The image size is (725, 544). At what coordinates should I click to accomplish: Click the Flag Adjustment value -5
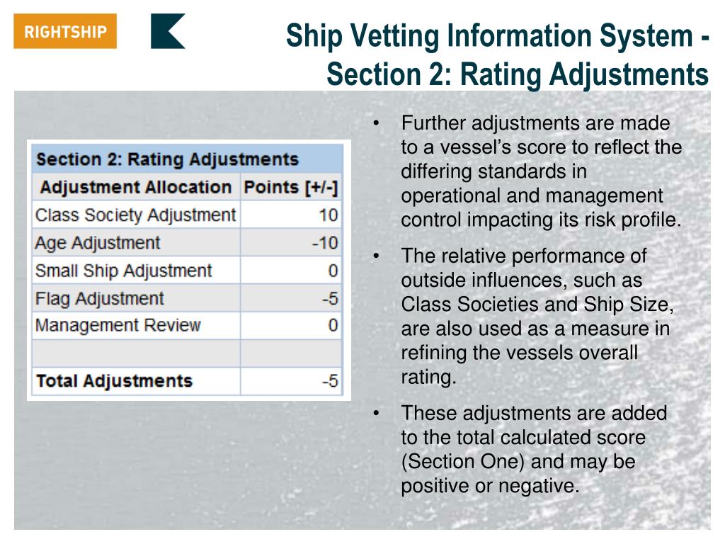pos(331,298)
